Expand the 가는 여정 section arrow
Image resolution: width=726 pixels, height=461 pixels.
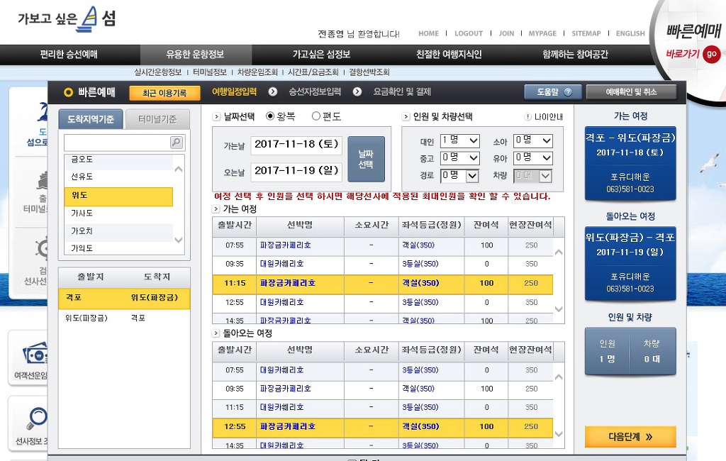[216, 209]
